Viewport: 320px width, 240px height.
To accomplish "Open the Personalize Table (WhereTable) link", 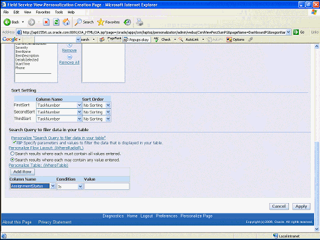I will point(38,165).
